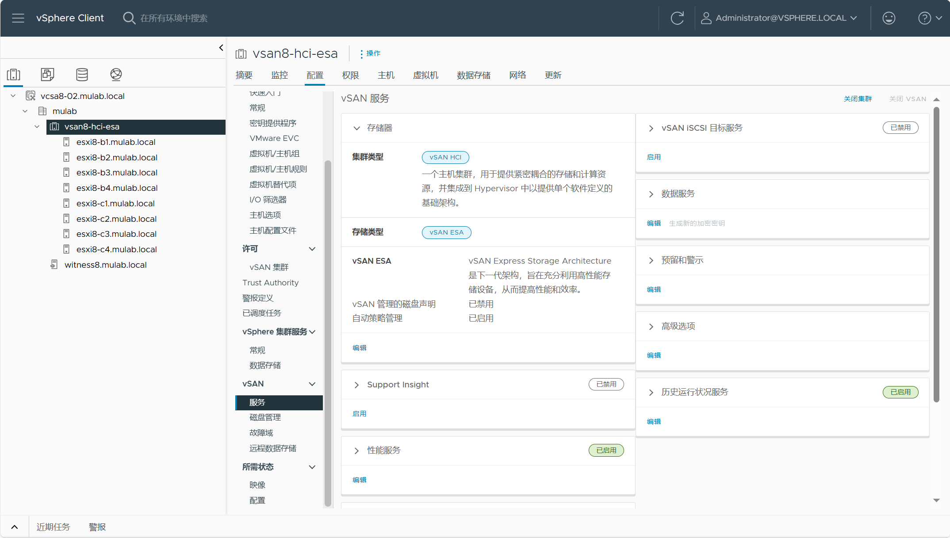
Task: Switch to VMs and Templates view
Action: [47, 74]
